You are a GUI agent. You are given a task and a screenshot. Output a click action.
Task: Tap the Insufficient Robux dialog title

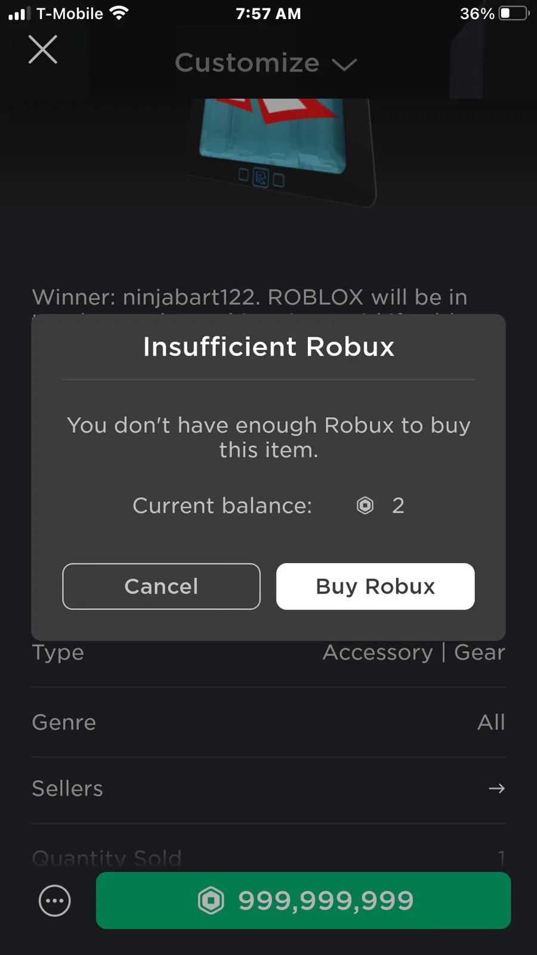tap(268, 347)
